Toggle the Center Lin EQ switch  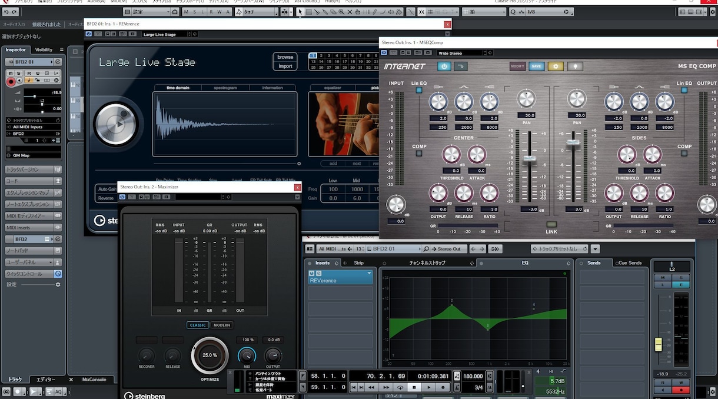click(419, 91)
